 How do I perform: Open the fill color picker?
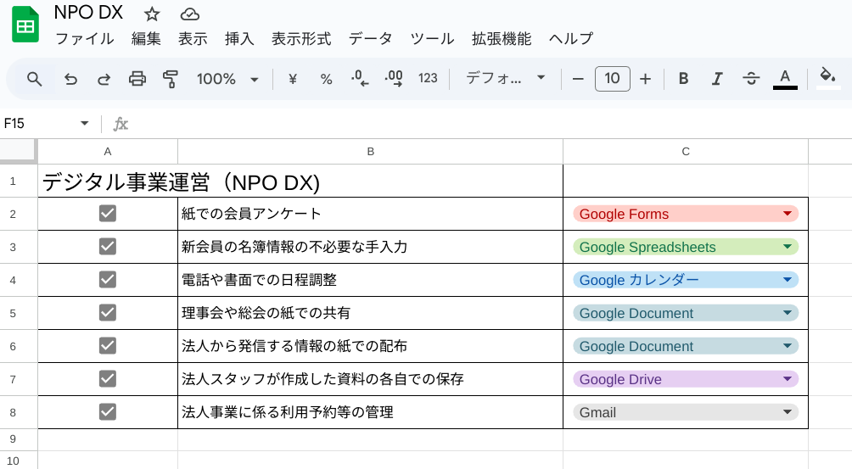pos(827,79)
